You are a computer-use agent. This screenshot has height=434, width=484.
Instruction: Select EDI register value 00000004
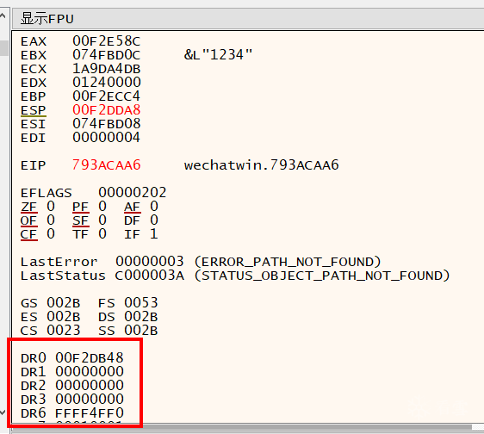click(107, 138)
